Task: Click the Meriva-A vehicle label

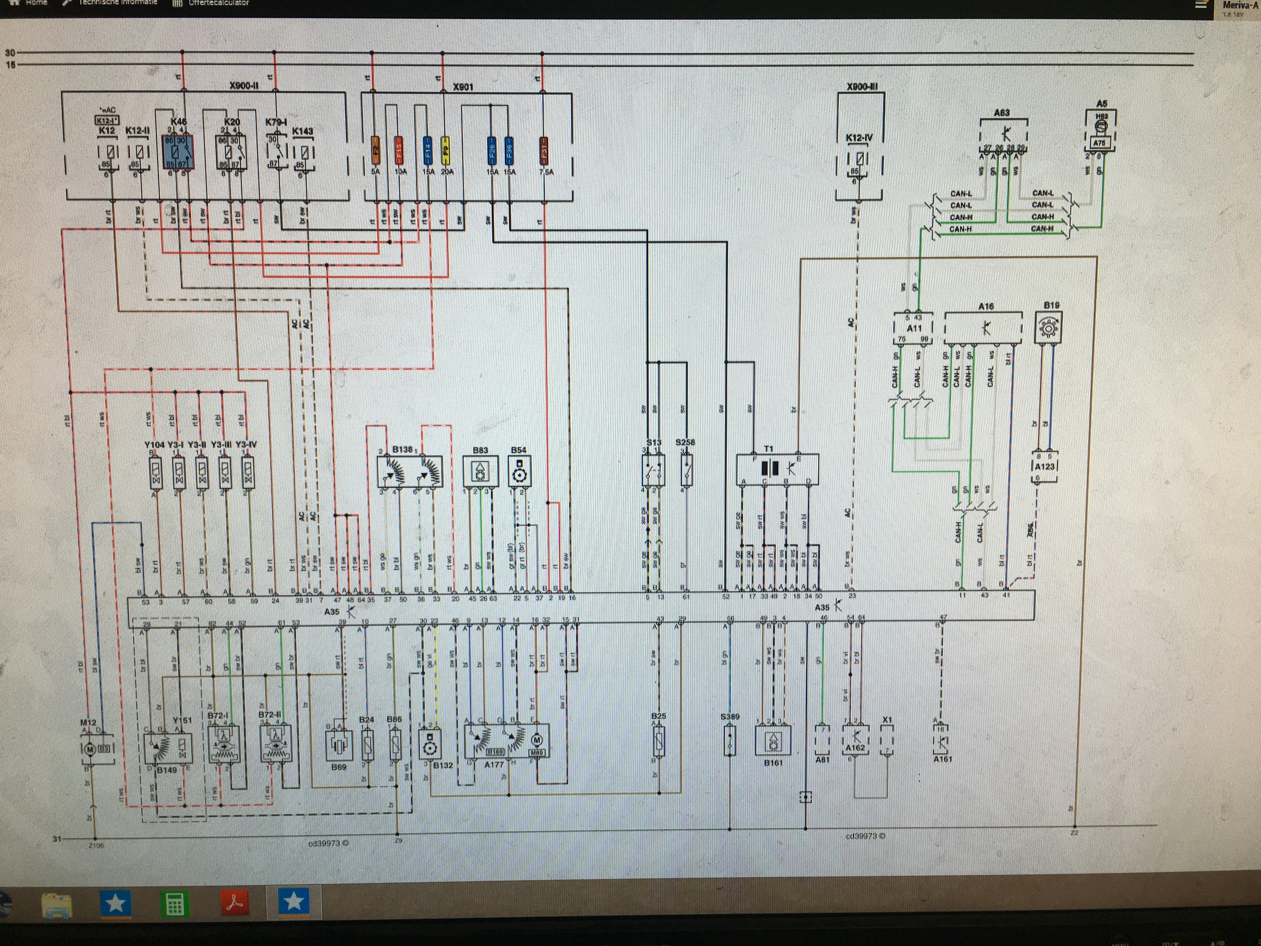Action: pyautogui.click(x=1240, y=5)
